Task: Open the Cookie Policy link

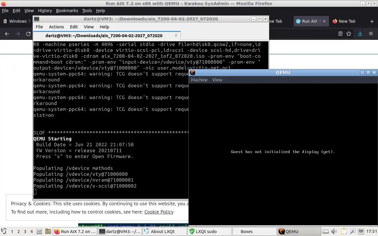Action: 159,212
